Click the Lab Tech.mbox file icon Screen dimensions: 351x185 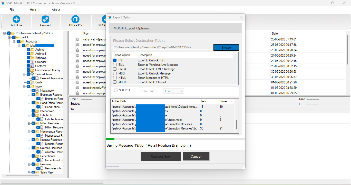(x=42, y=119)
